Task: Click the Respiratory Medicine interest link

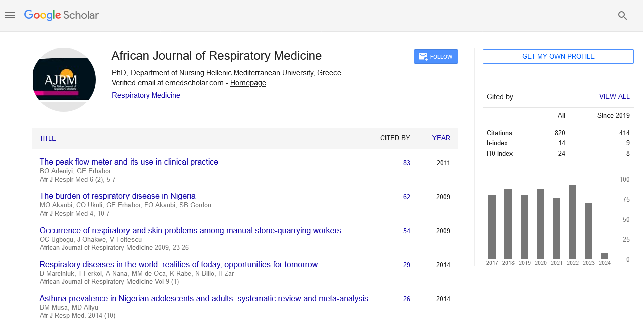Action: (x=146, y=95)
